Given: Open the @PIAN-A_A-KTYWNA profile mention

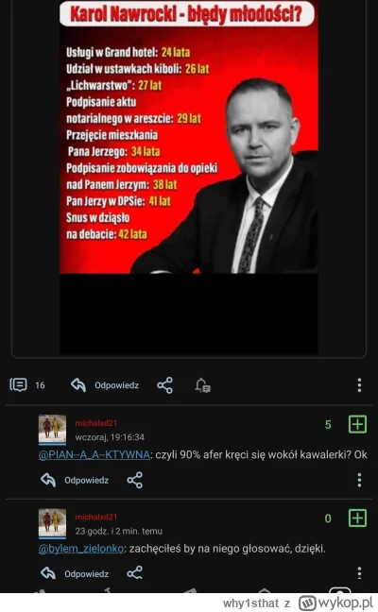Looking at the screenshot, I should pyautogui.click(x=94, y=454).
